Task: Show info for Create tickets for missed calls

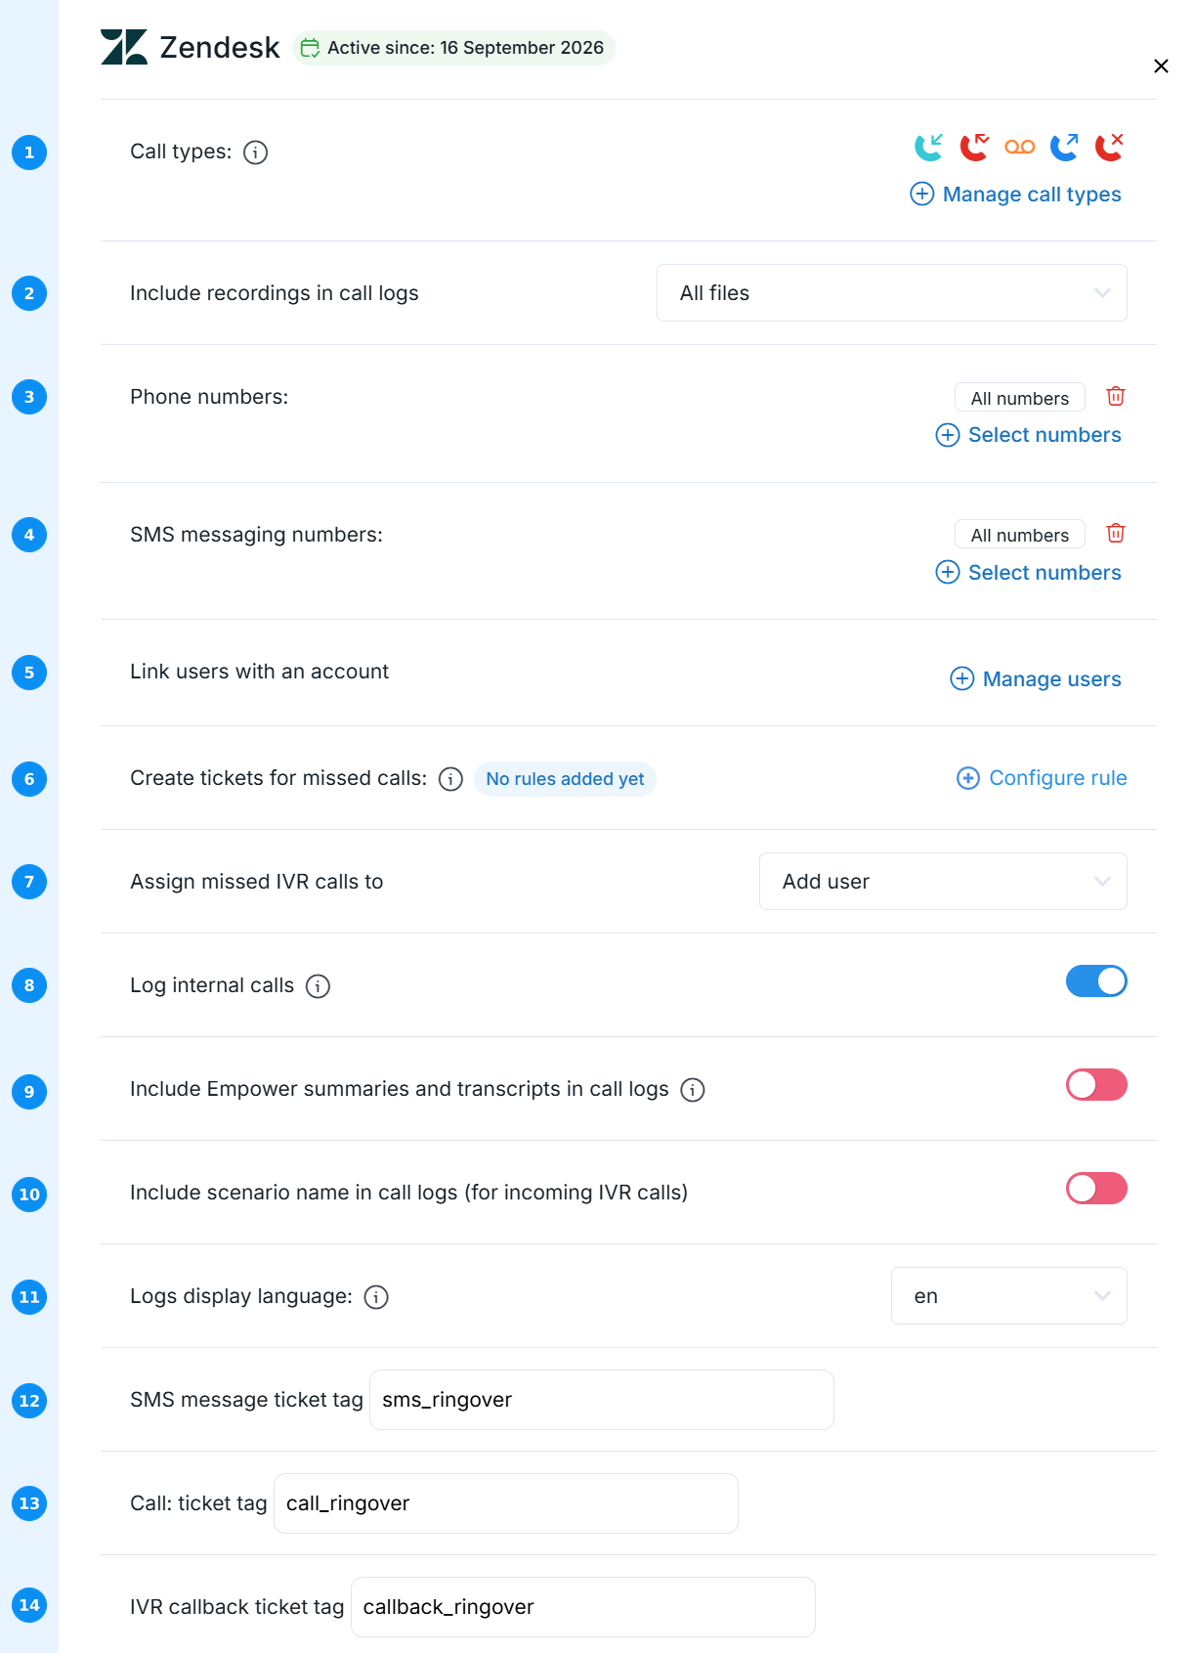Action: pyautogui.click(x=450, y=779)
